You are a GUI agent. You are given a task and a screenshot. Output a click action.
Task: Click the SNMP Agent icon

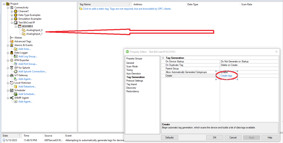[x=12, y=98]
